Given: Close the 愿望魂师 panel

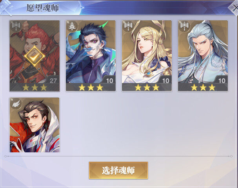Looking at the screenshot, I should [x=234, y=8].
